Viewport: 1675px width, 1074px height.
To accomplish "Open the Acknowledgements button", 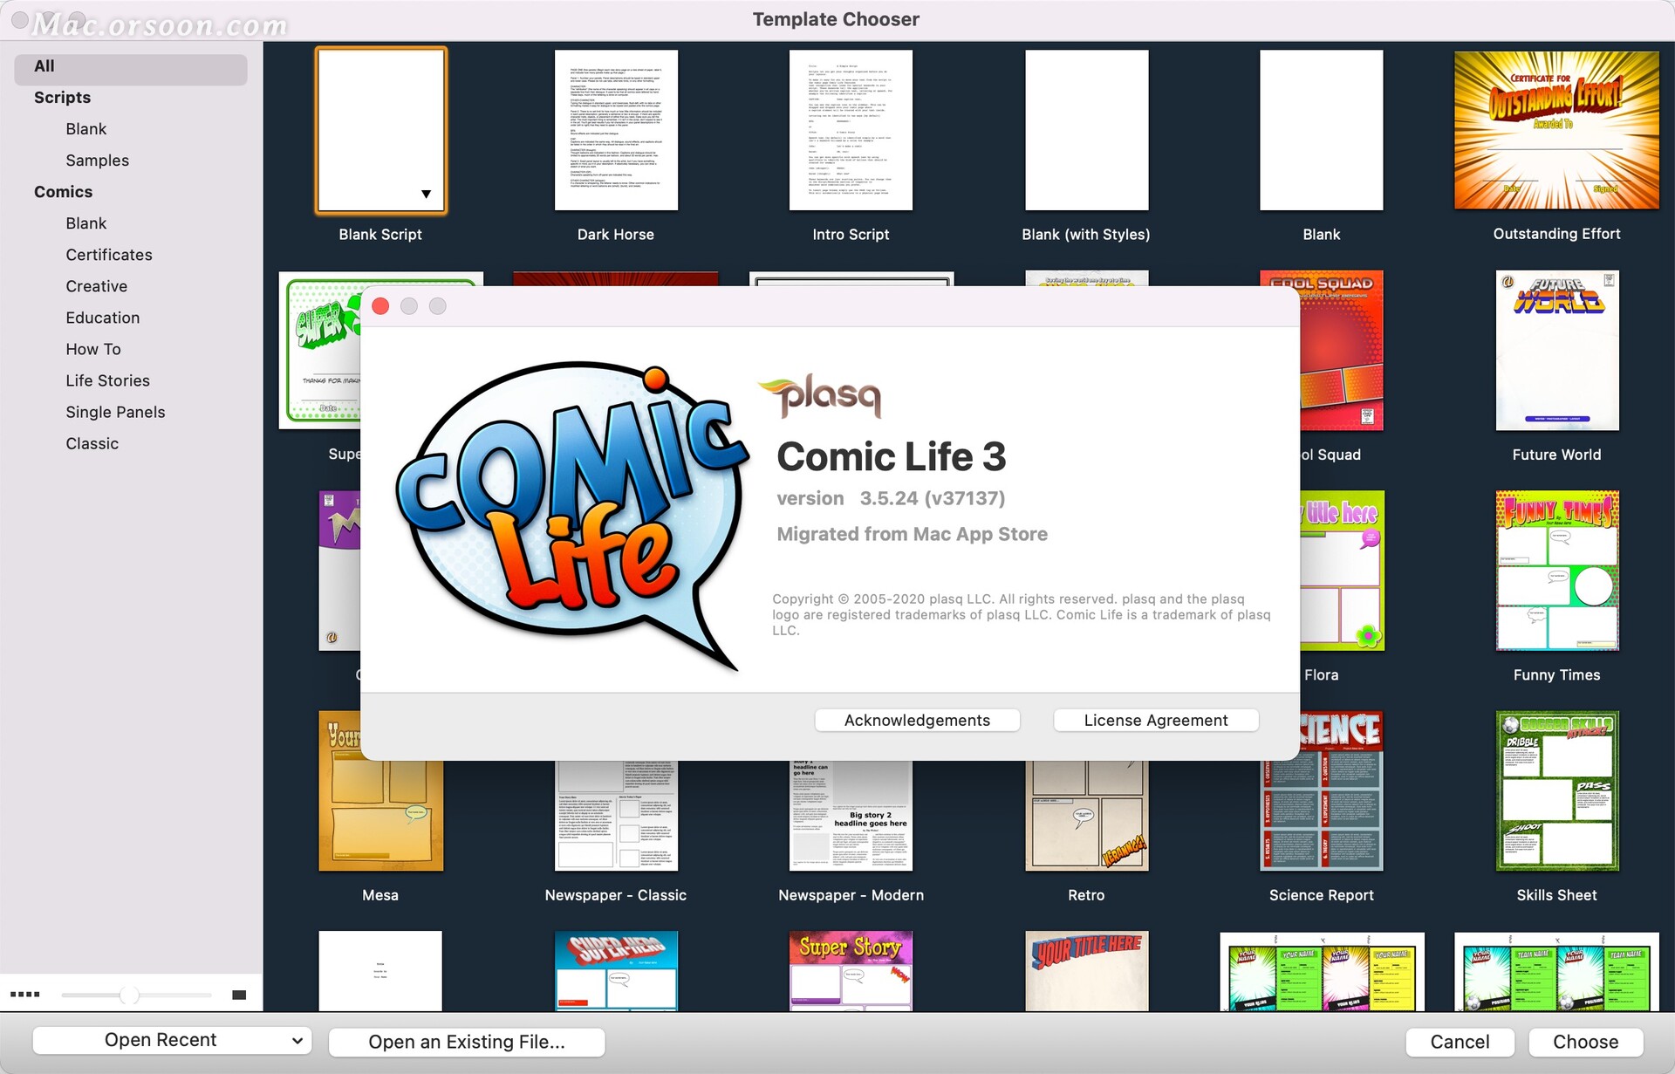I will click(x=917, y=720).
